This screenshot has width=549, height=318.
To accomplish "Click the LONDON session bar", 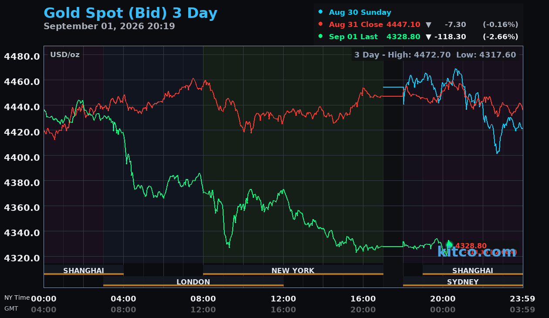I will 193,282.
